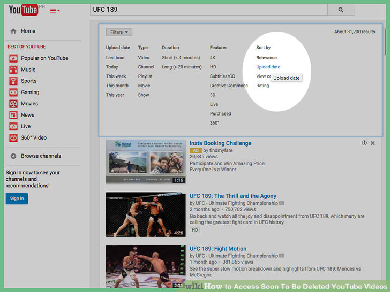Expand the Filters dropdown
The height and width of the screenshot is (292, 390).
coord(119,32)
